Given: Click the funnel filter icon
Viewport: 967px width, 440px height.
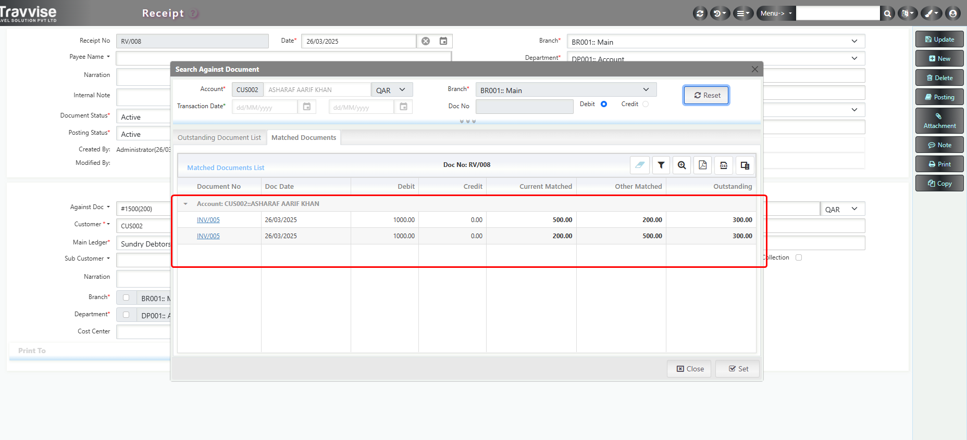Looking at the screenshot, I should [x=661, y=165].
